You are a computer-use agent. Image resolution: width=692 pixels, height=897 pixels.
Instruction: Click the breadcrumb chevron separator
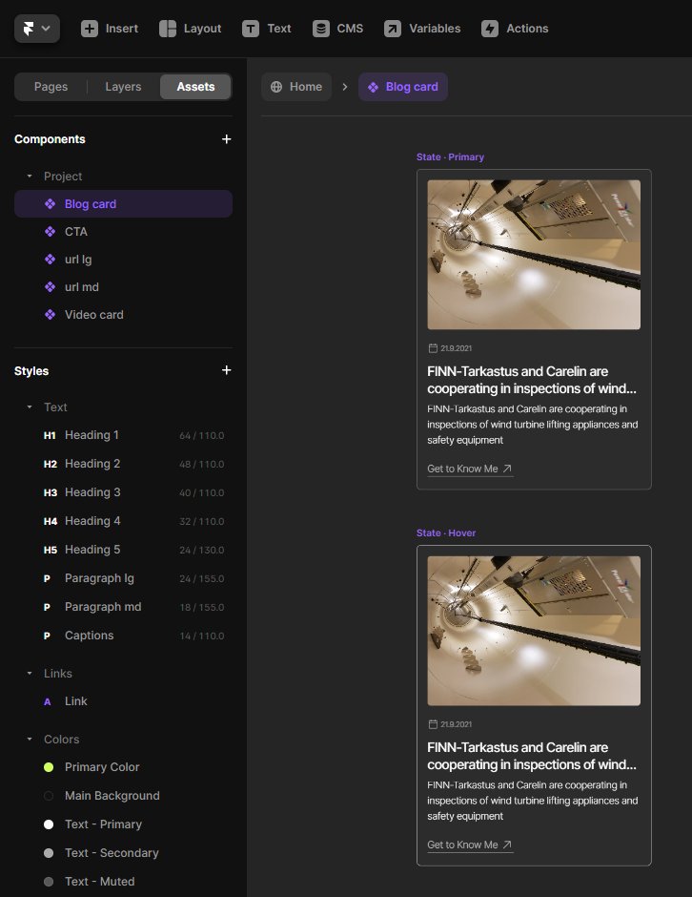point(345,87)
